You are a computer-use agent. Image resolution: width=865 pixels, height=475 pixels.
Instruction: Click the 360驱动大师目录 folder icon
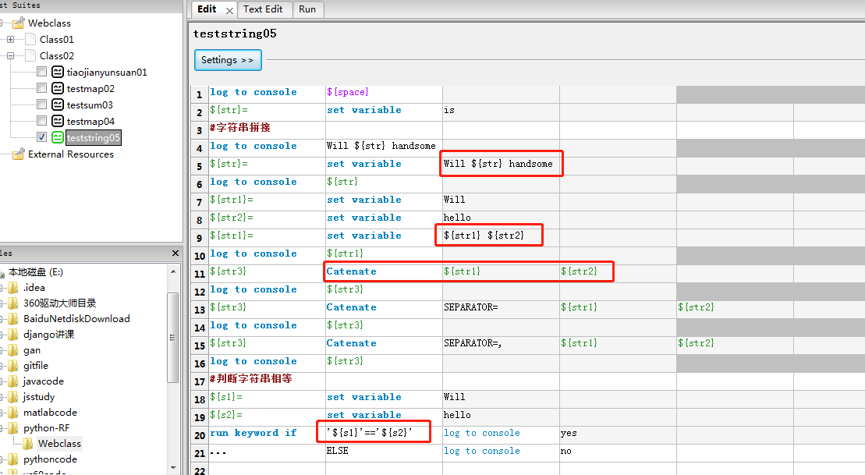pos(12,303)
